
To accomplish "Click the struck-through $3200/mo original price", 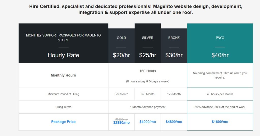I will coord(121,119).
